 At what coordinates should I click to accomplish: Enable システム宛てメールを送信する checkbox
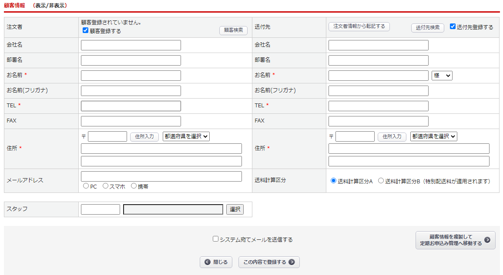[215, 239]
